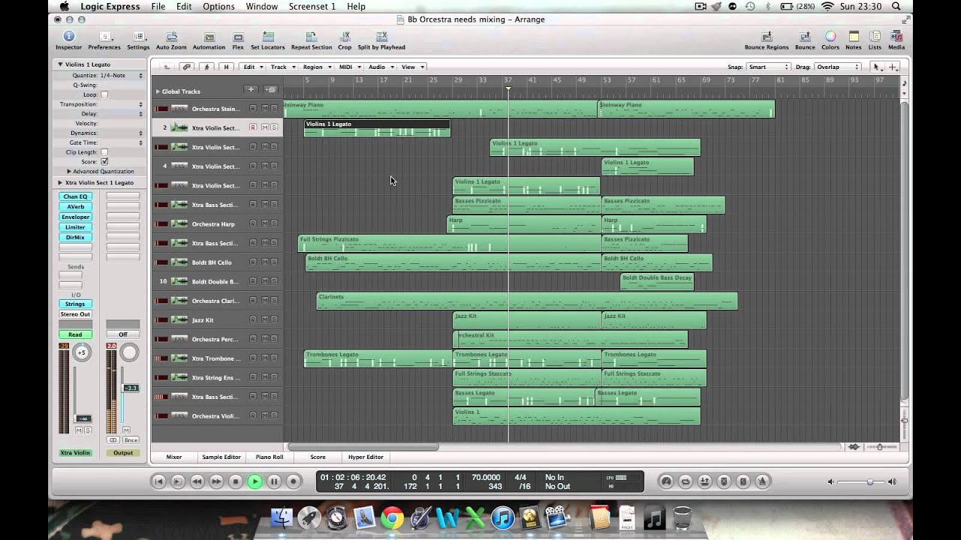Screen dimensions: 961x540
Task: Switch to the Piano Roll tab
Action: [270, 457]
